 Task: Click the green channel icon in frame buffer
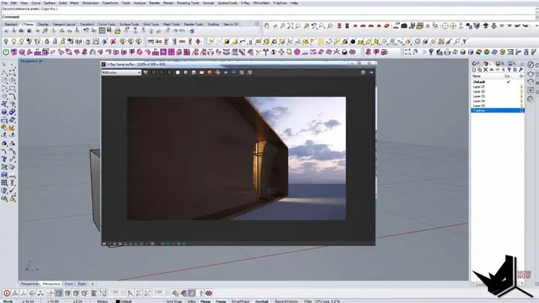[162, 72]
